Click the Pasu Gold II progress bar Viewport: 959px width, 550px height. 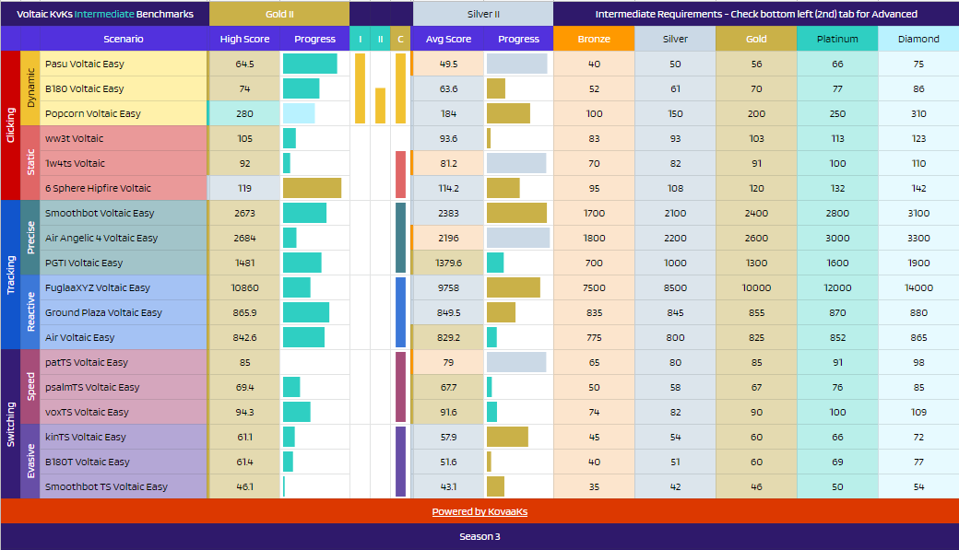pos(310,64)
